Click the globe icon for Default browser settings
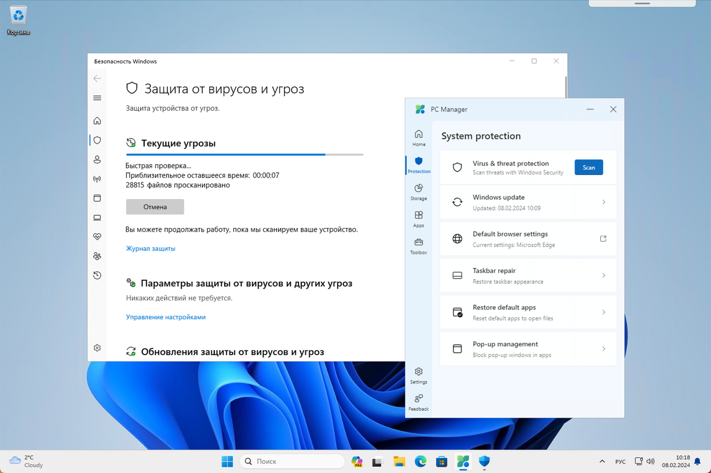Screen dimensions: 711x473 tap(457, 238)
